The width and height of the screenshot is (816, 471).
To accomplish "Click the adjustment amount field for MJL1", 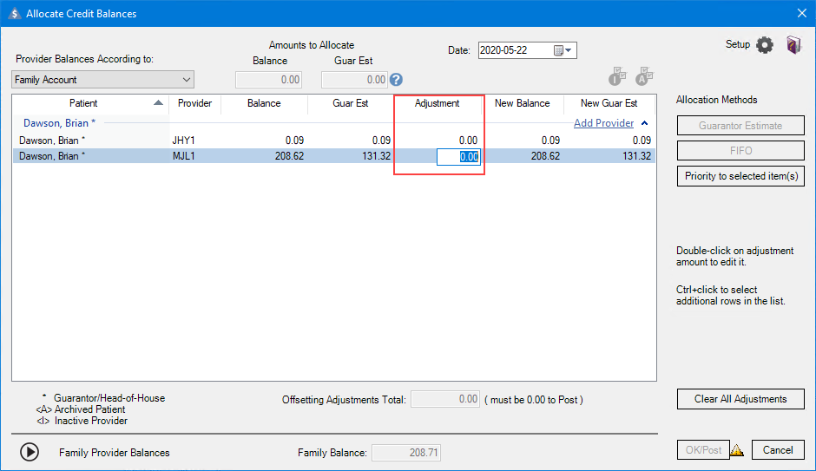I will [x=457, y=157].
